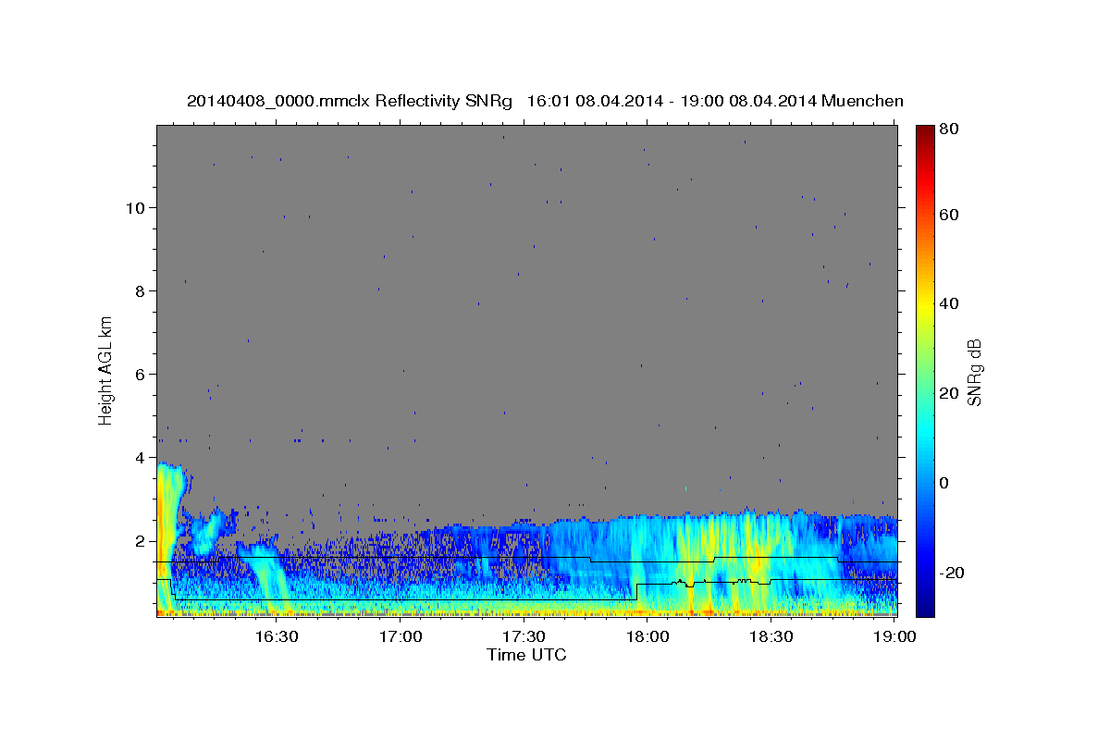The height and width of the screenshot is (740, 1110).
Task: Click the plot title '20140408_0000.mmclx Reflectivity SNRg'
Action: [350, 101]
